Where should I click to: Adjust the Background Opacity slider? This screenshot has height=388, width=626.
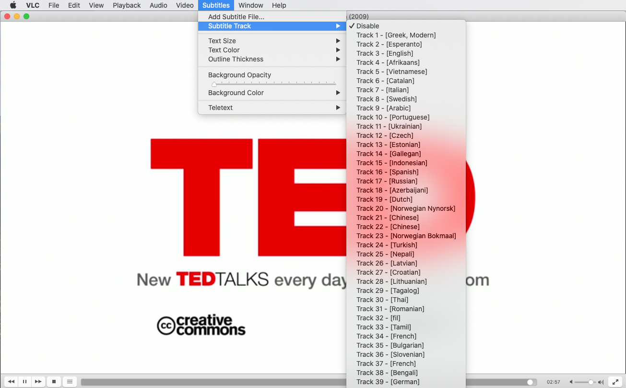click(274, 84)
